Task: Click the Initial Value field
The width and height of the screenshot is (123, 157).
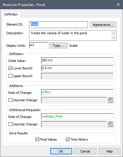Action: (77, 60)
